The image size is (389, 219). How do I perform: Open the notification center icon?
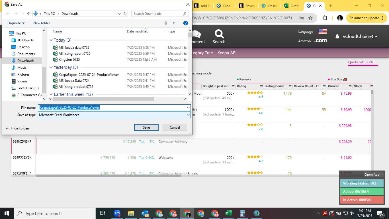click(x=380, y=213)
